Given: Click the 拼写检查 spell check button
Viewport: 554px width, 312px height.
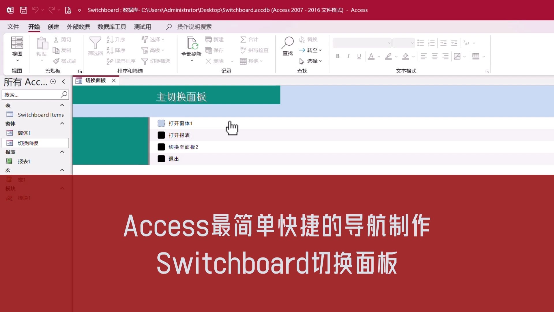Looking at the screenshot, I should coord(254,50).
